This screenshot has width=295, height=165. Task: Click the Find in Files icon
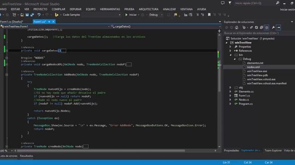coord(175,15)
